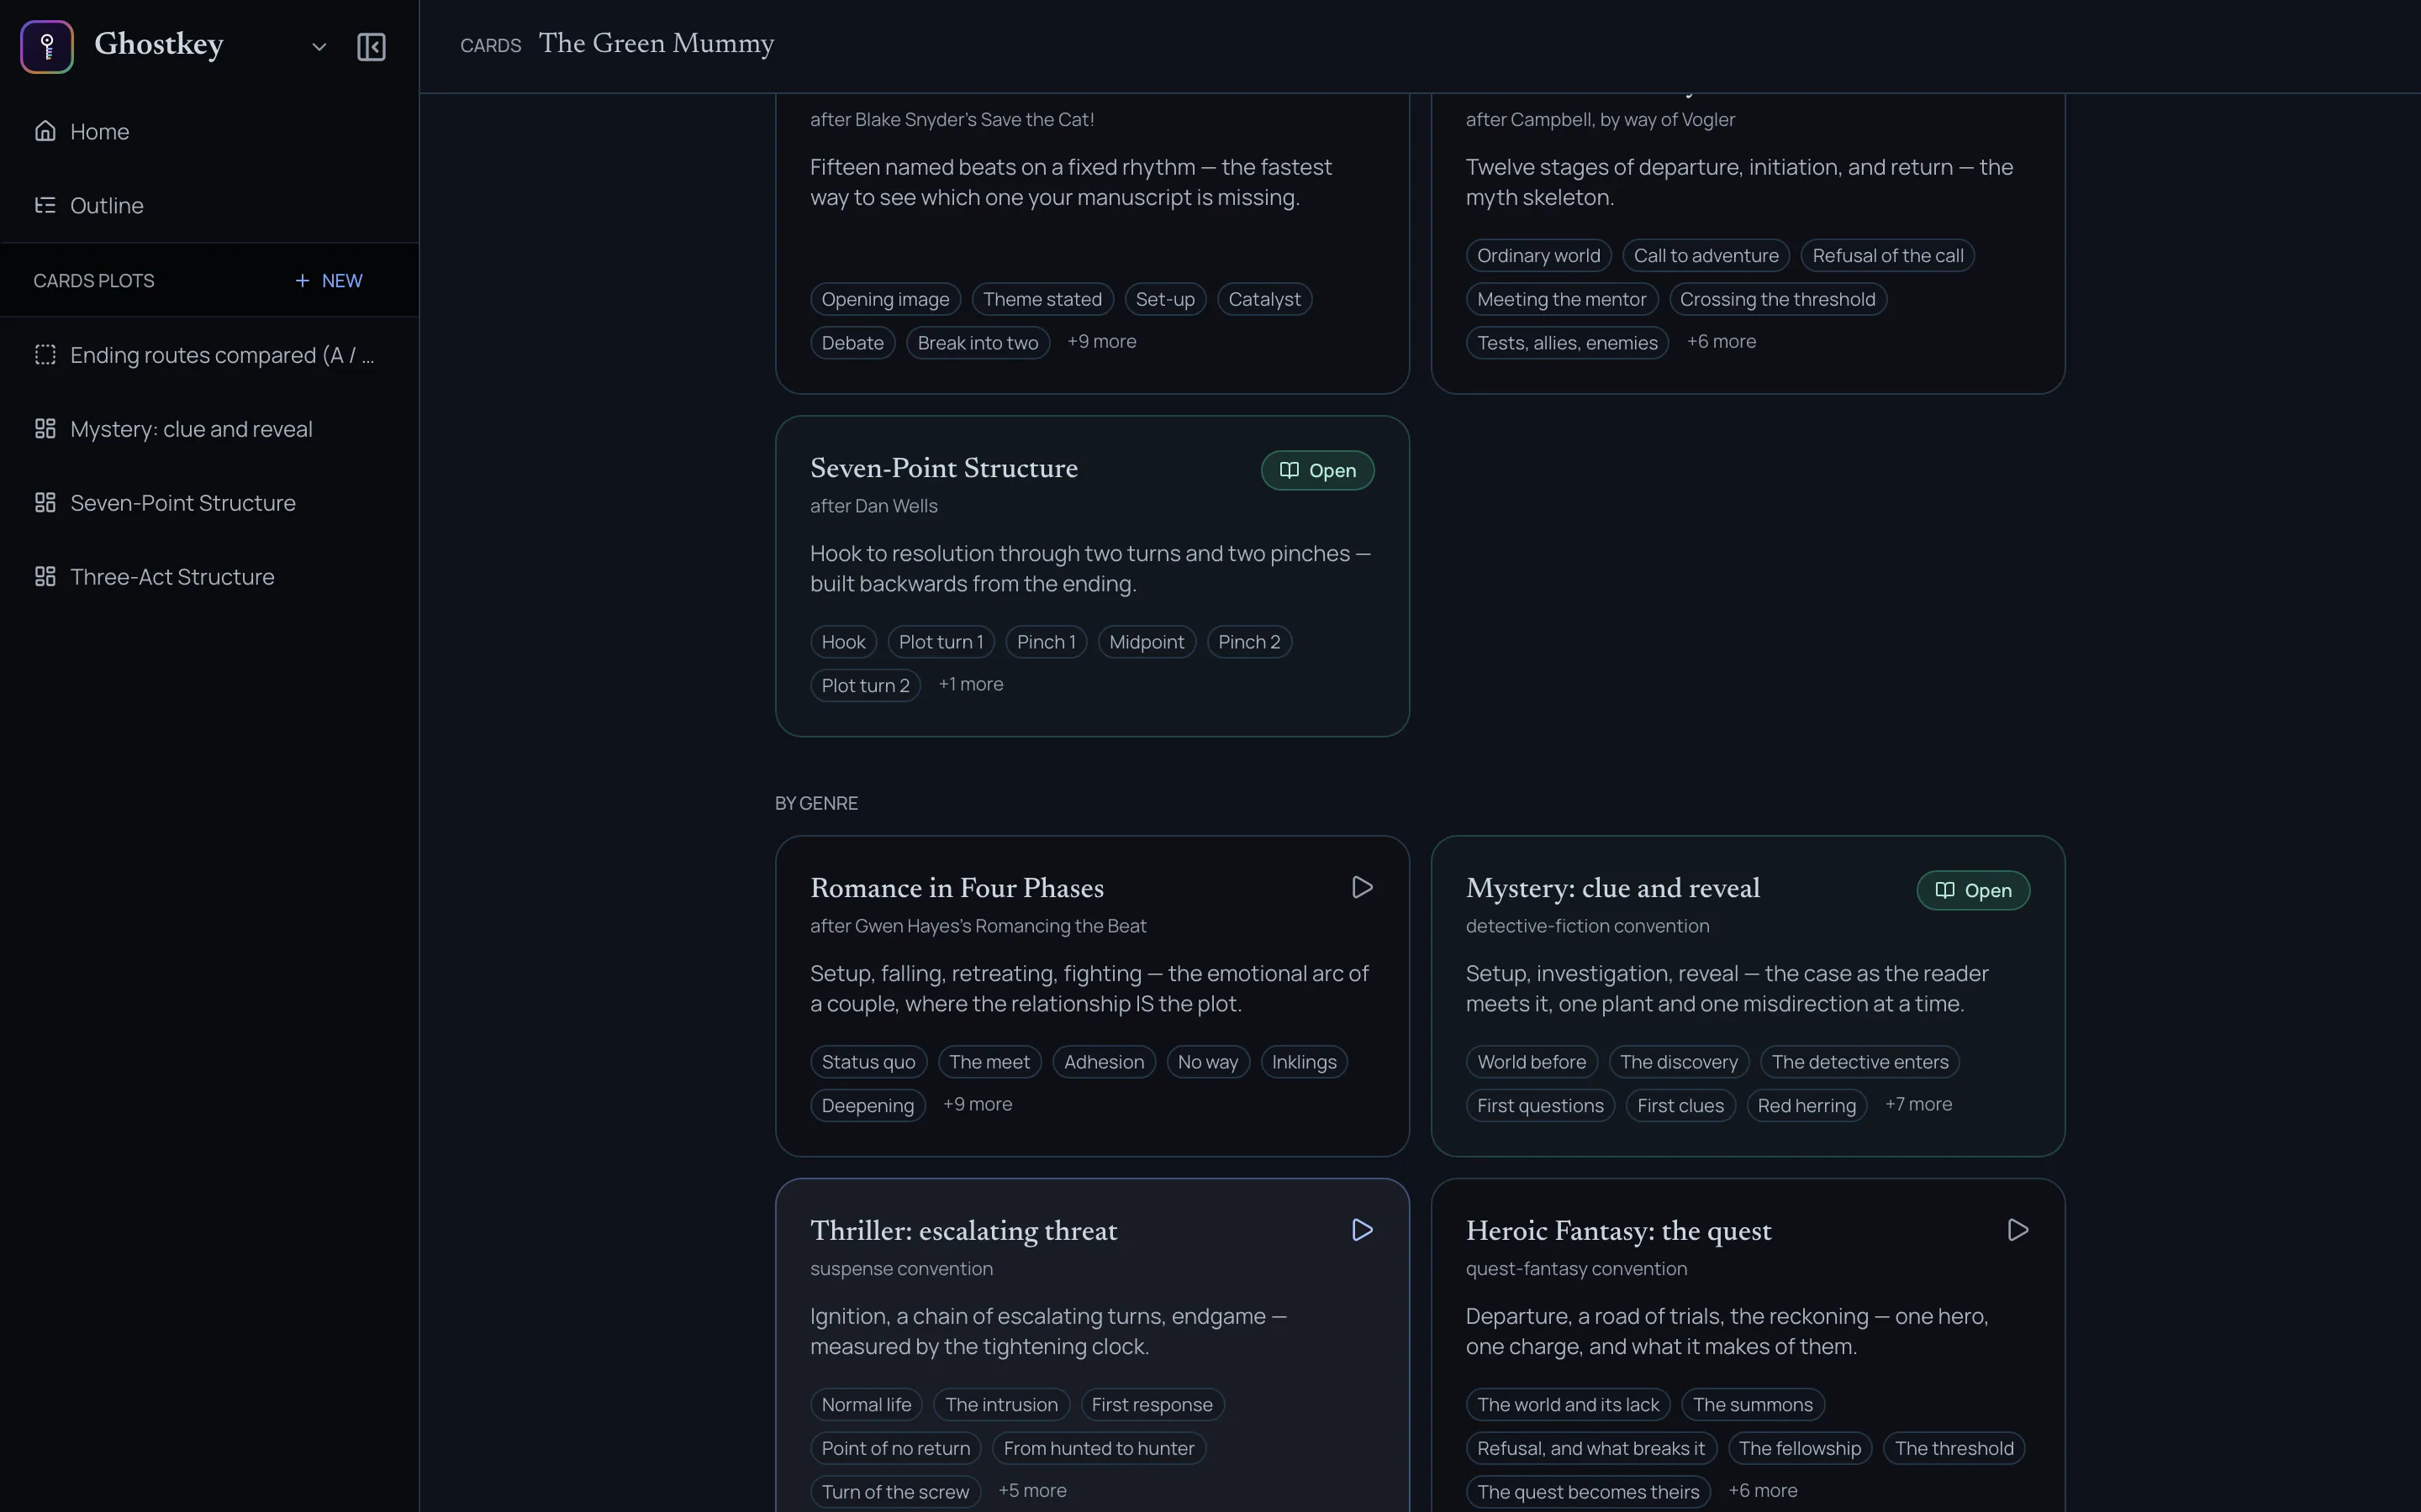Image resolution: width=2421 pixels, height=1512 pixels.
Task: Click the grid icon beside Three-Act Structure
Action: (45, 577)
